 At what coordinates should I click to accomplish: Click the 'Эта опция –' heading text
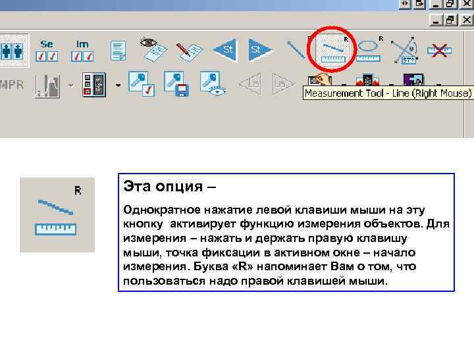pos(170,186)
